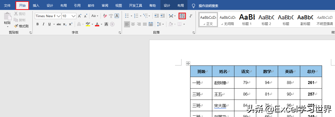The width and height of the screenshot is (335, 117).
Task: Toggle Underline formatting
Action: 50,24
